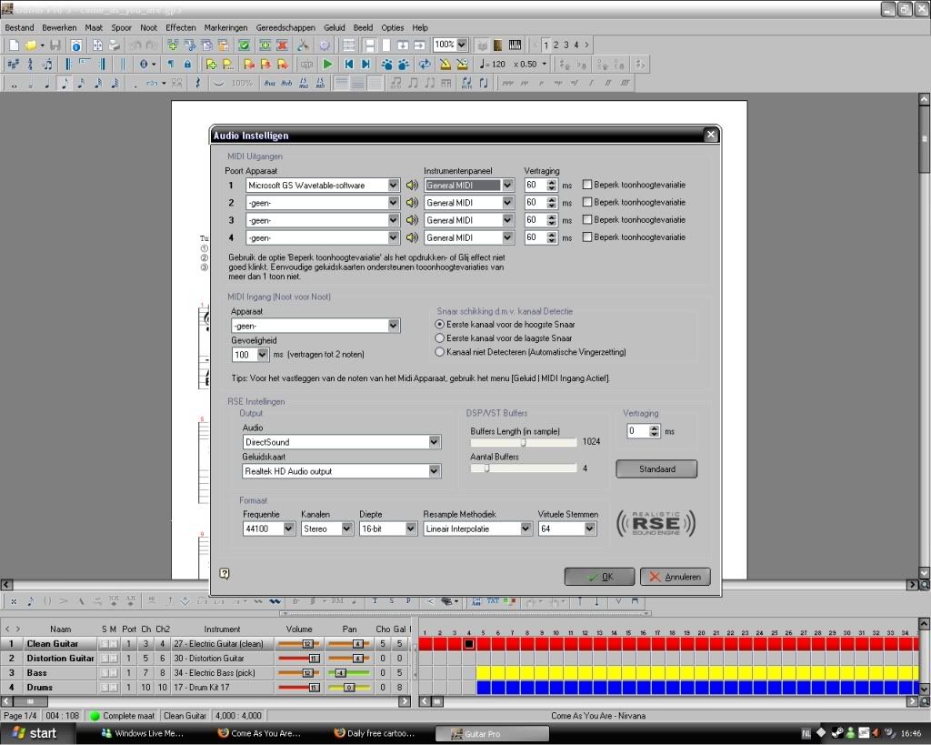Show the piano keyboard view icon
This screenshot has height=745, width=931.
pyautogui.click(x=515, y=45)
